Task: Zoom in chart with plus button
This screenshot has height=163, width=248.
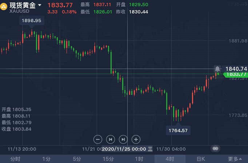Action: tap(136, 139)
